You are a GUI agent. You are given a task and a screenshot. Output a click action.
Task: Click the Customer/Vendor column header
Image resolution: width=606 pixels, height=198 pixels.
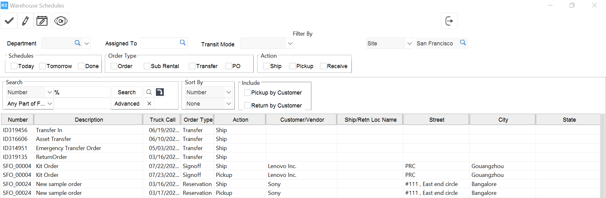302,120
